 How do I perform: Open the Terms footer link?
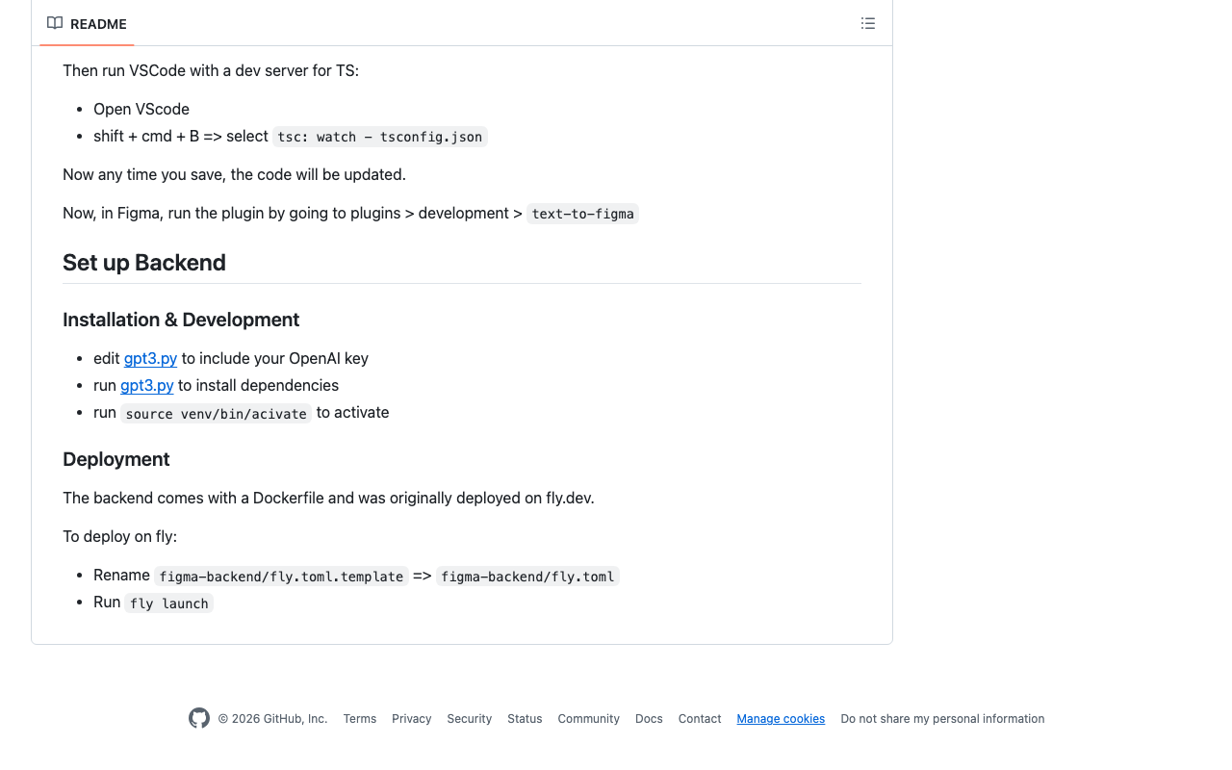click(360, 719)
